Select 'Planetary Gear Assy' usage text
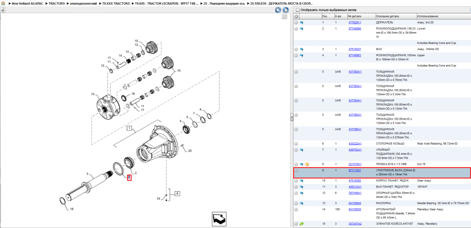This screenshot has width=471, height=228. 431,209
